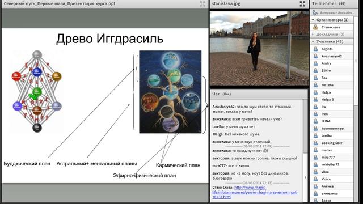
Task: Select host Станислава in attendee list
Action: tap(332, 27)
